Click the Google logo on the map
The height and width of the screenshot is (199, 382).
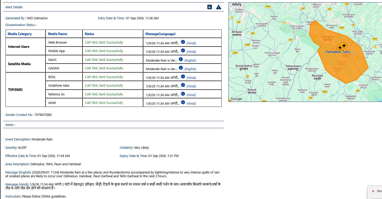(236, 99)
